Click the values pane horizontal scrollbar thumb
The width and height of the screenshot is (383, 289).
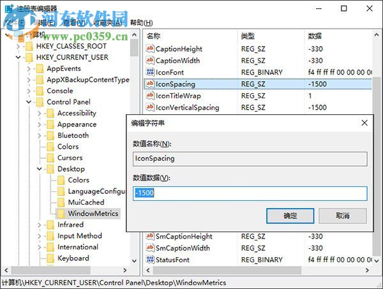pos(227,270)
